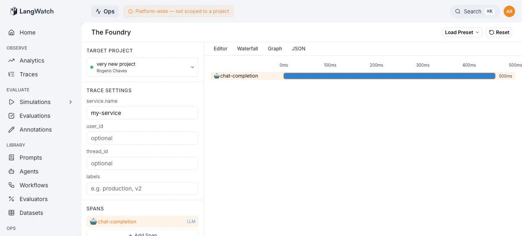Click the Reset button
The width and height of the screenshot is (522, 236).
[x=499, y=32]
